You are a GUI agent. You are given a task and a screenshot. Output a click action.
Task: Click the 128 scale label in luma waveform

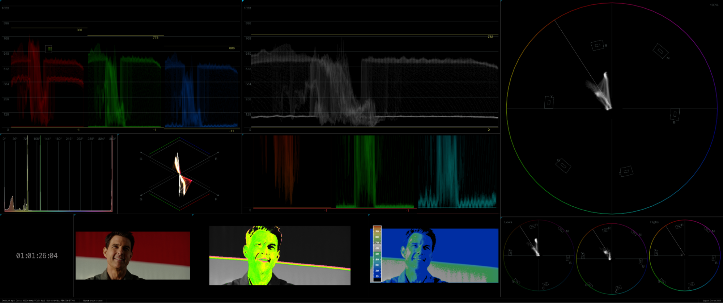[x=248, y=114]
